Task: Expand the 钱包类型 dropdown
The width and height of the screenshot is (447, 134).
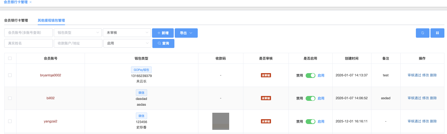Action: [x=77, y=33]
